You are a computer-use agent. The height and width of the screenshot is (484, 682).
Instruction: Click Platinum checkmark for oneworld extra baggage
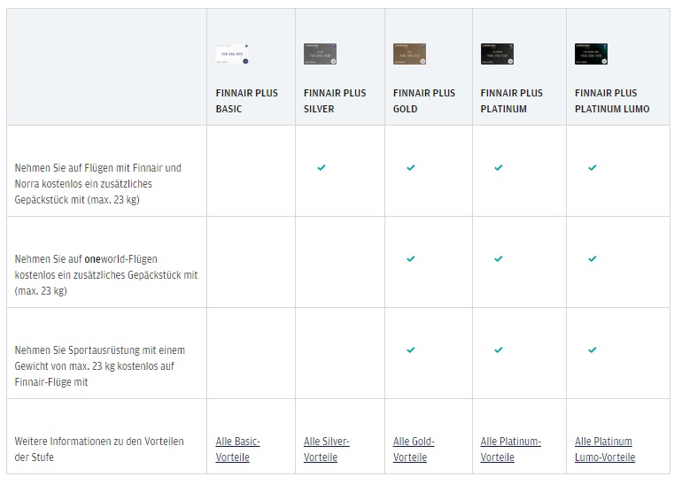tap(499, 259)
